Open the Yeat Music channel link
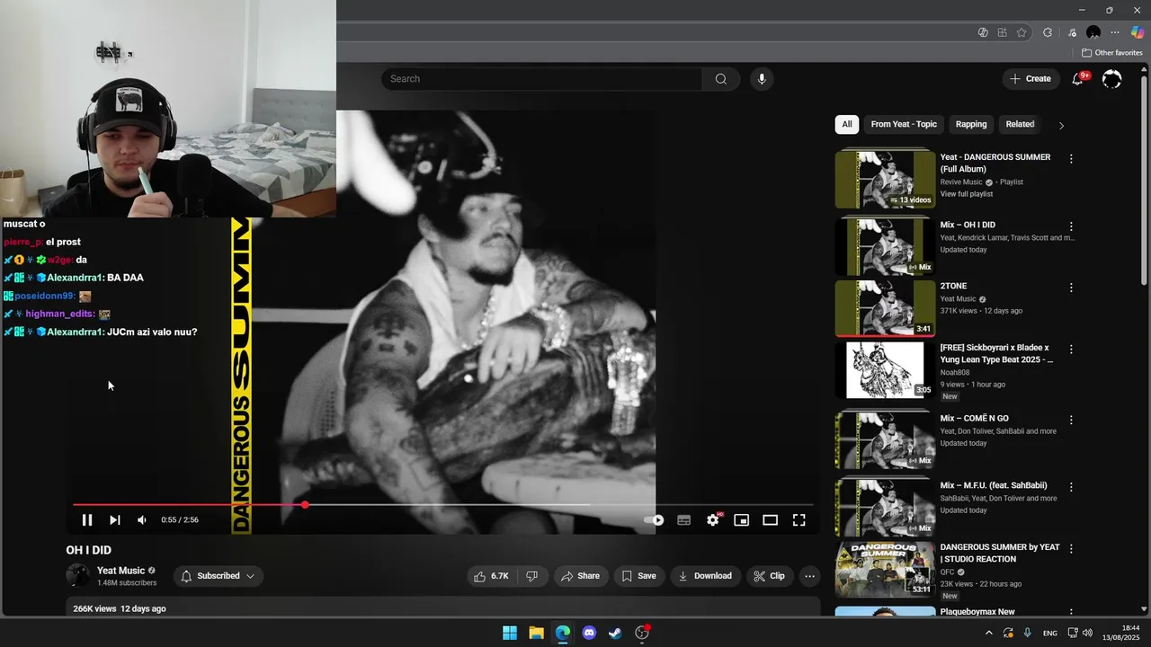 click(120, 571)
